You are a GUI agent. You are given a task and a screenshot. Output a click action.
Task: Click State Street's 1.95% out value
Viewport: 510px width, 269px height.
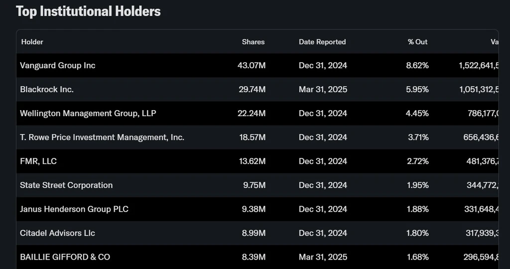click(x=417, y=185)
